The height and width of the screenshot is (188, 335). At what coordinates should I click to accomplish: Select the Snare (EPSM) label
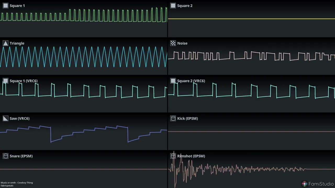click(x=21, y=156)
